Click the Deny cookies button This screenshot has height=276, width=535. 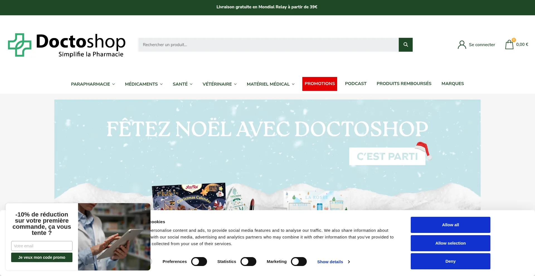pos(450,261)
